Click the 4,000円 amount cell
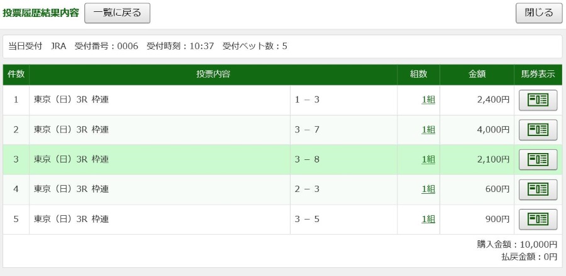The image size is (566, 276). pos(477,130)
